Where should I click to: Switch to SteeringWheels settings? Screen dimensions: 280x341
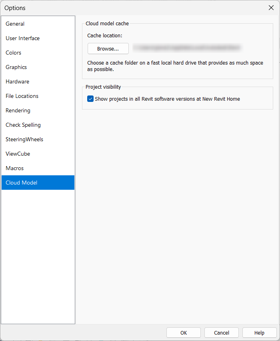click(x=38, y=139)
